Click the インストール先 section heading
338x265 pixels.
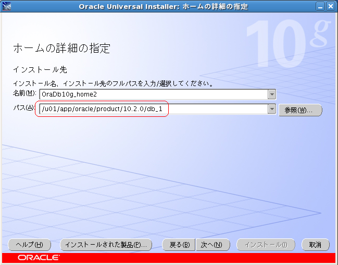coord(40,69)
